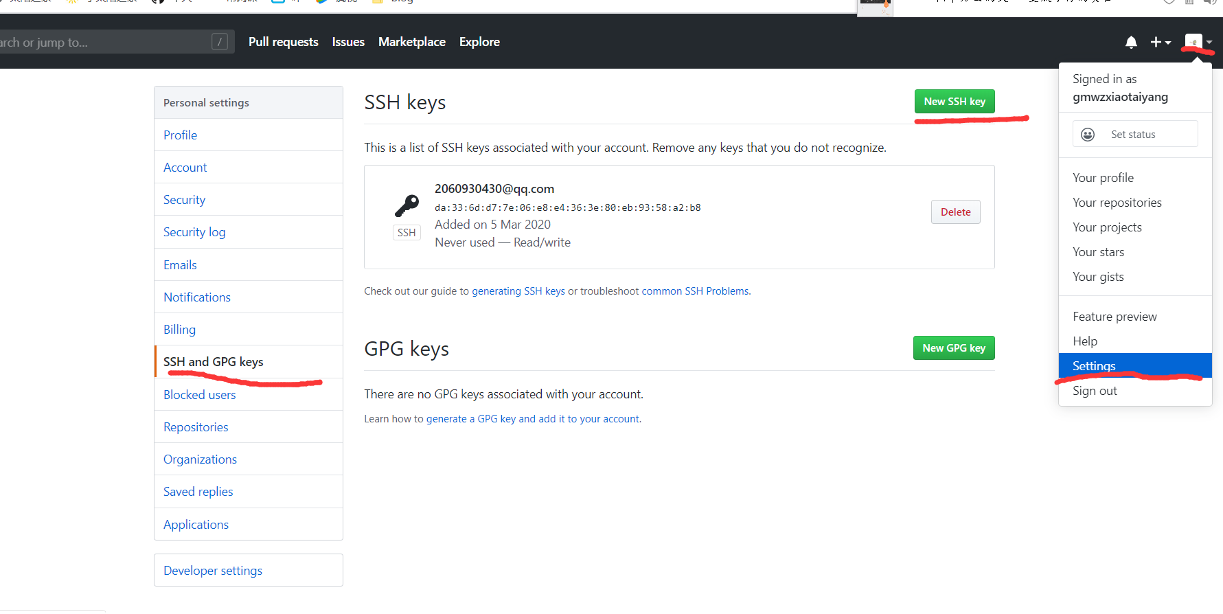Screen dimensions: 1223x614
Task: Choose Your gists from user menu
Action: coord(1135,277)
